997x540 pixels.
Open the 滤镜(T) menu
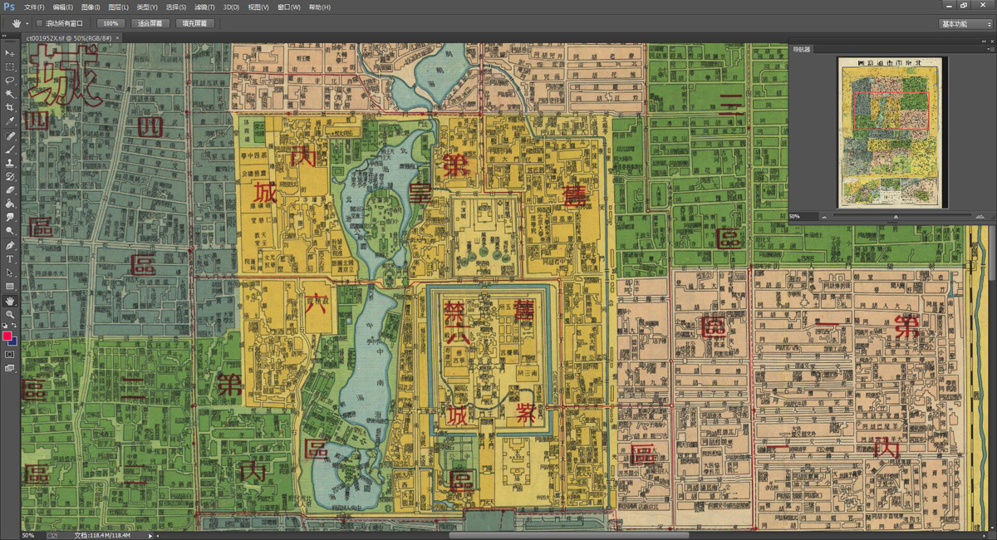point(204,7)
